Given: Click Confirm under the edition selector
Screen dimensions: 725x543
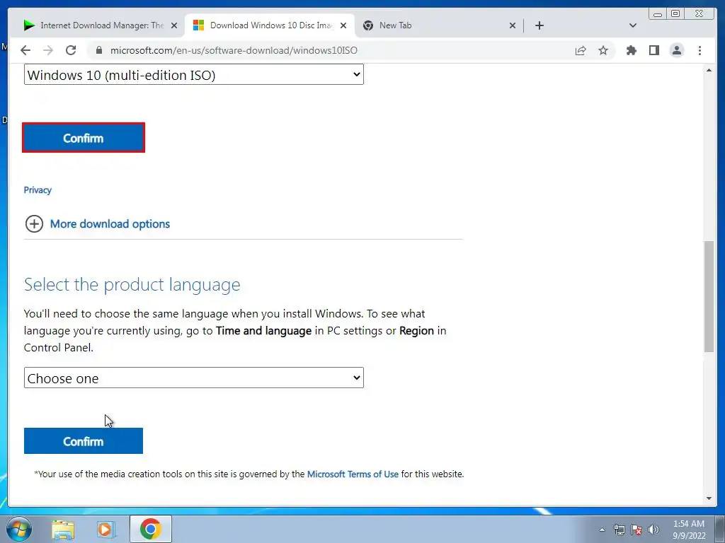Looking at the screenshot, I should point(84,138).
